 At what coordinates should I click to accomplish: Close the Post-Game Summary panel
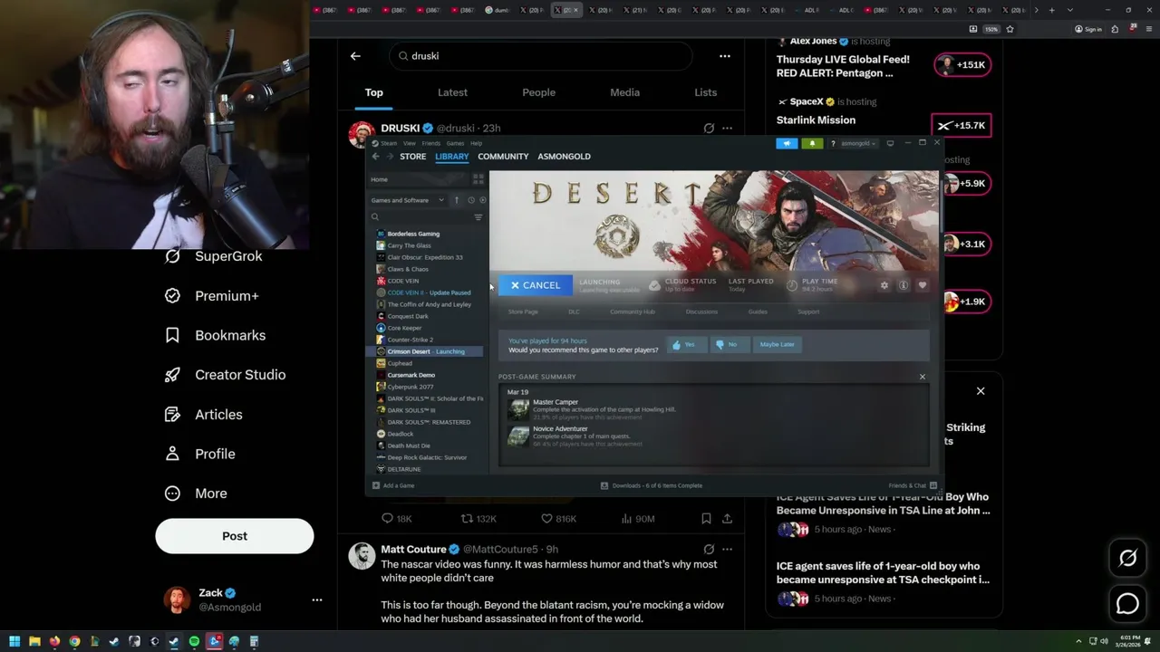(x=923, y=377)
